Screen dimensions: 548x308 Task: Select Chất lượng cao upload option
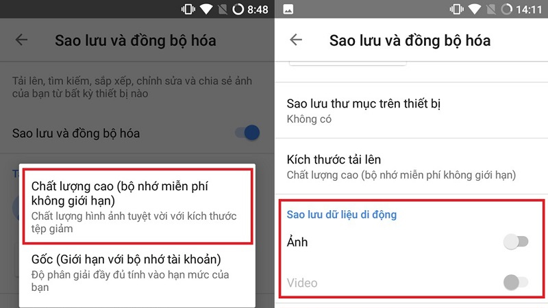coord(138,207)
